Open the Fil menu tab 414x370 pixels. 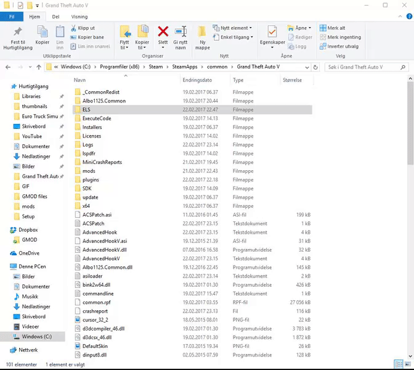tap(12, 17)
